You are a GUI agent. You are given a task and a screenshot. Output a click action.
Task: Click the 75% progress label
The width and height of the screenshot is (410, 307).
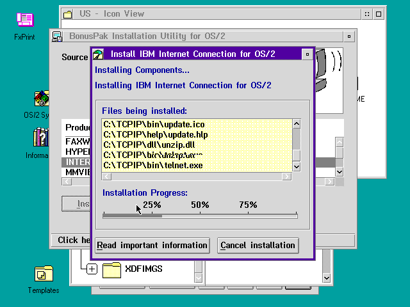tap(248, 205)
